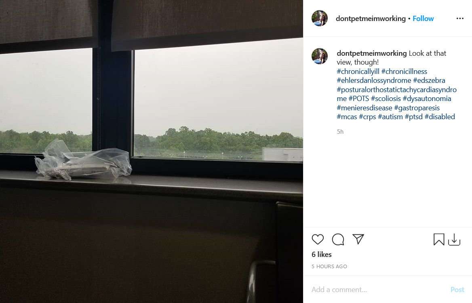Open the #chronicallyill hashtag
This screenshot has width=472, height=303.
pos(358,72)
